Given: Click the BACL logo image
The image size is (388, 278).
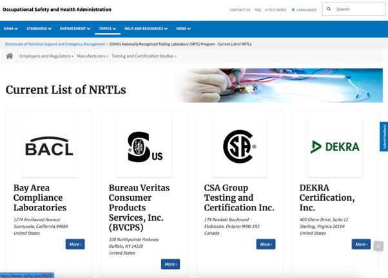Looking at the screenshot, I should pos(49,147).
